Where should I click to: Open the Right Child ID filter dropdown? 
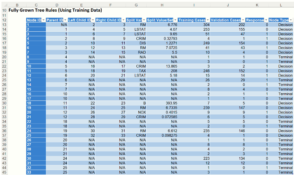123,20
